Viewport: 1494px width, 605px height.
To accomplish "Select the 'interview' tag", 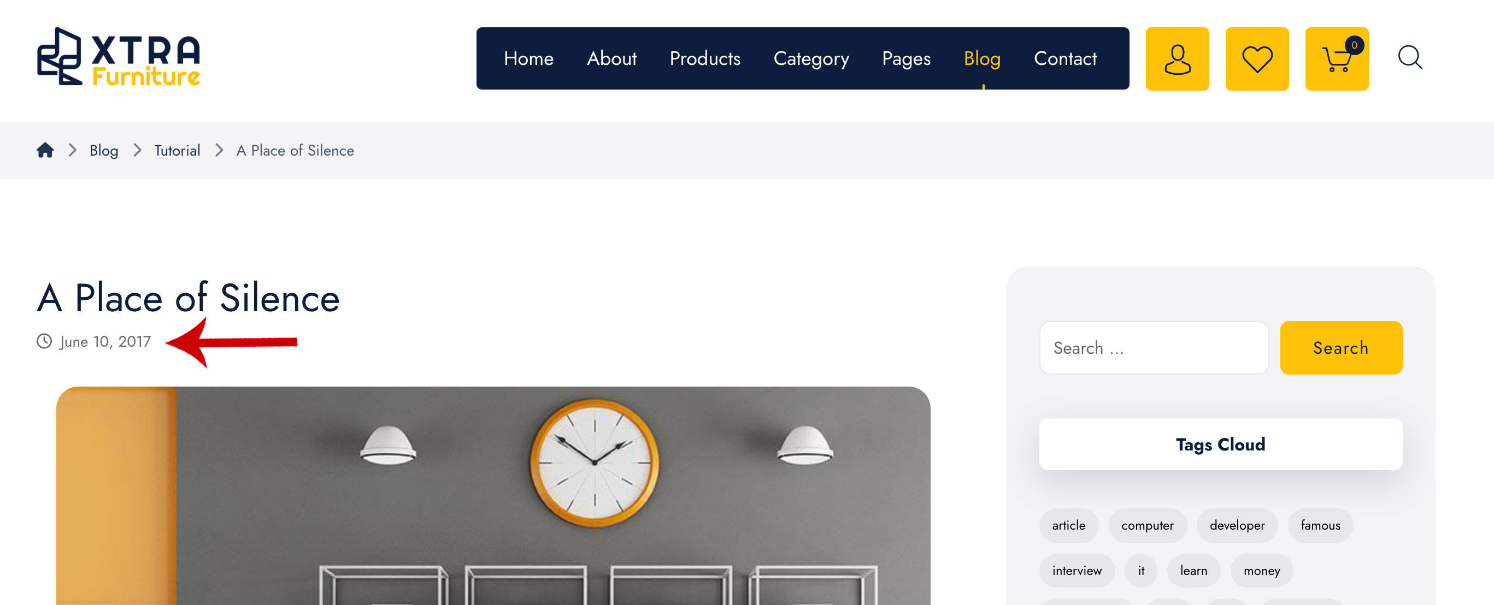I will [x=1077, y=571].
